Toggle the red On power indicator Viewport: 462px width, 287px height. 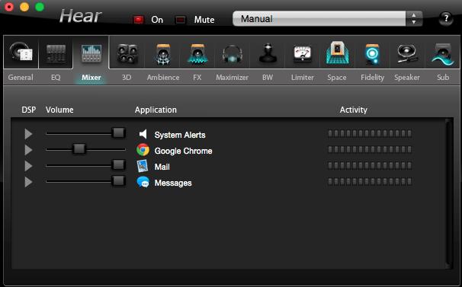click(x=139, y=20)
